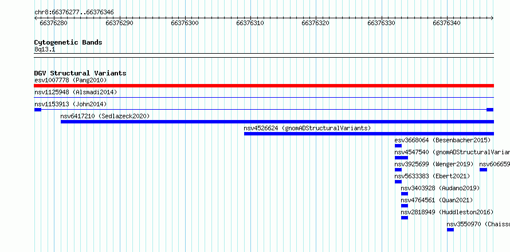The height and width of the screenshot is (252, 510).
Task: Open nsv4526624 (gnomADStructuralVariants) label
Action: point(307,128)
